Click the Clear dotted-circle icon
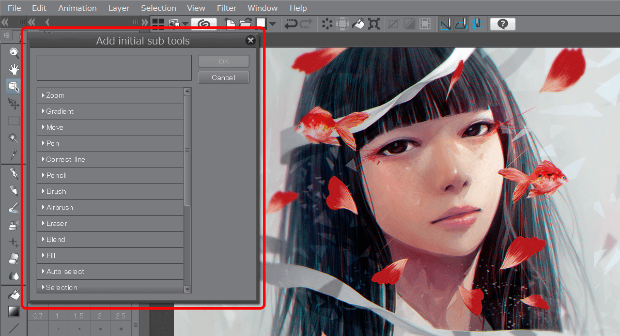This screenshot has height=336, width=620. (x=327, y=24)
